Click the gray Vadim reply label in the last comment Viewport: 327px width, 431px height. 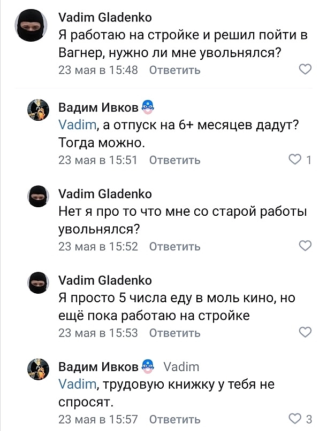[181, 367]
